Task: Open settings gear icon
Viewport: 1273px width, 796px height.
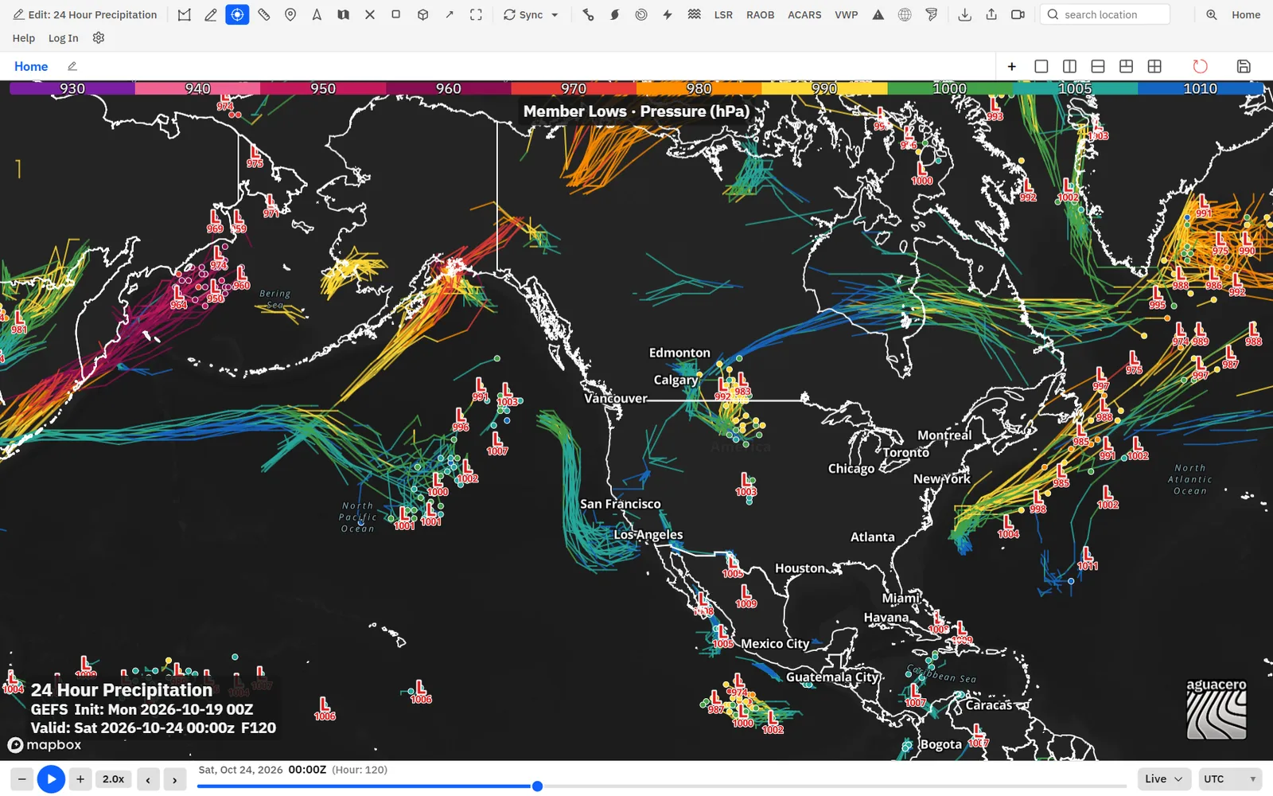Action: tap(99, 37)
